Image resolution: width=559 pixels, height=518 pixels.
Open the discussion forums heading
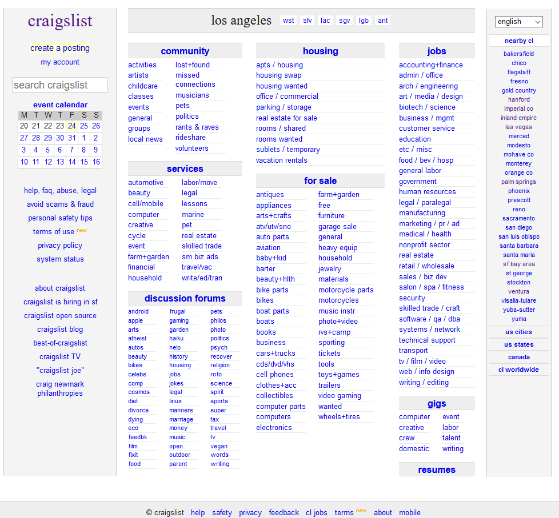tap(185, 298)
